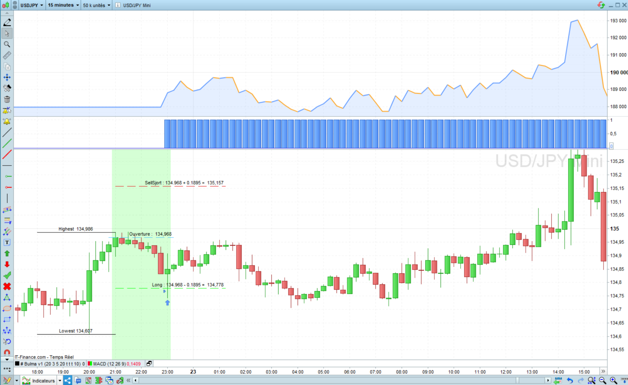Image resolution: width=628 pixels, height=385 pixels.
Task: Toggle the alert bell tool
Action: click(x=7, y=121)
